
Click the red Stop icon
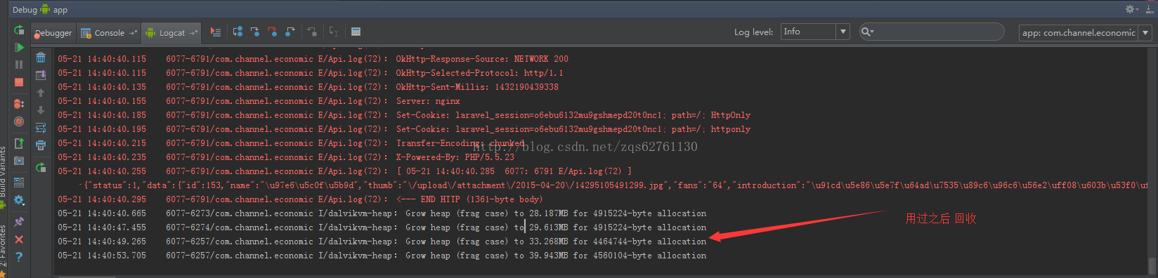19,82
